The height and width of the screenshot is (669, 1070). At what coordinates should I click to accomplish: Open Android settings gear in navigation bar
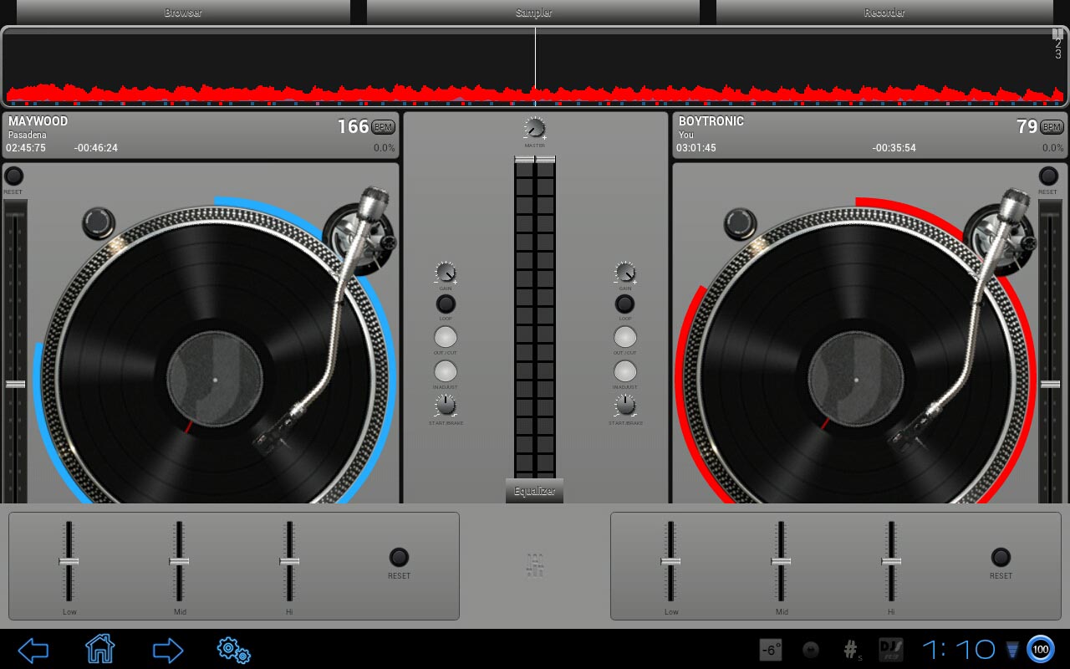(233, 650)
